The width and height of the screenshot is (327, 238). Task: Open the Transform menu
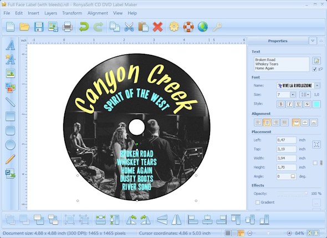[72, 13]
